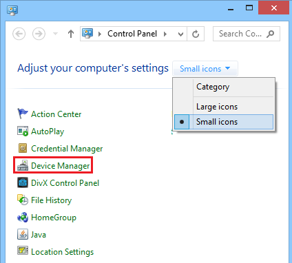Viewport: 292px width, 263px height.
Task: Choose Large icons view option
Action: [224, 107]
